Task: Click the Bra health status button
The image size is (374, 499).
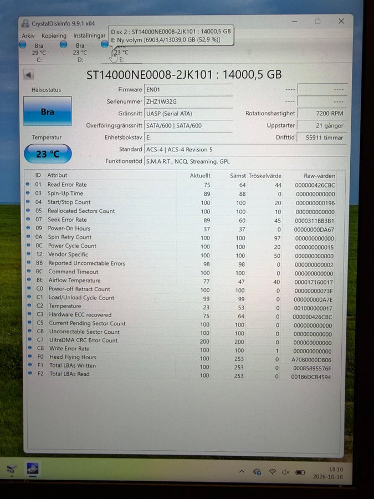Action: point(48,111)
